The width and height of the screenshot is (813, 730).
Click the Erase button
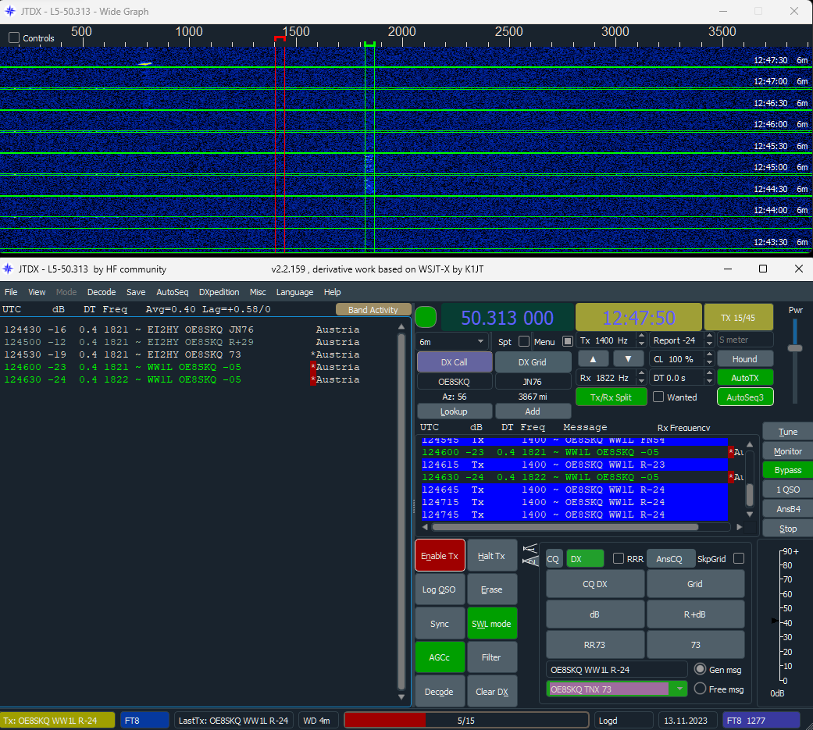tap(491, 589)
